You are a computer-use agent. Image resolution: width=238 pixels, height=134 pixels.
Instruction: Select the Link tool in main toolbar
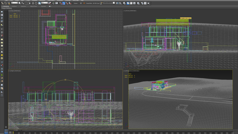point(2,3)
